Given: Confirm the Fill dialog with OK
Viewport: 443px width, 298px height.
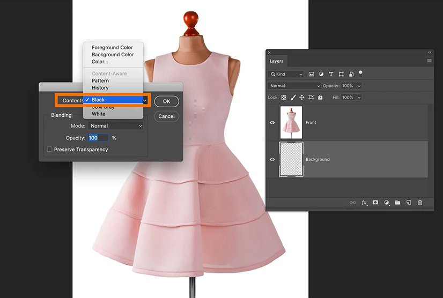Looking at the screenshot, I should click(166, 101).
